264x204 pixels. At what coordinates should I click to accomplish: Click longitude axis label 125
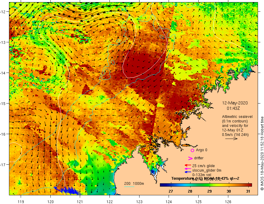coord(198,202)
